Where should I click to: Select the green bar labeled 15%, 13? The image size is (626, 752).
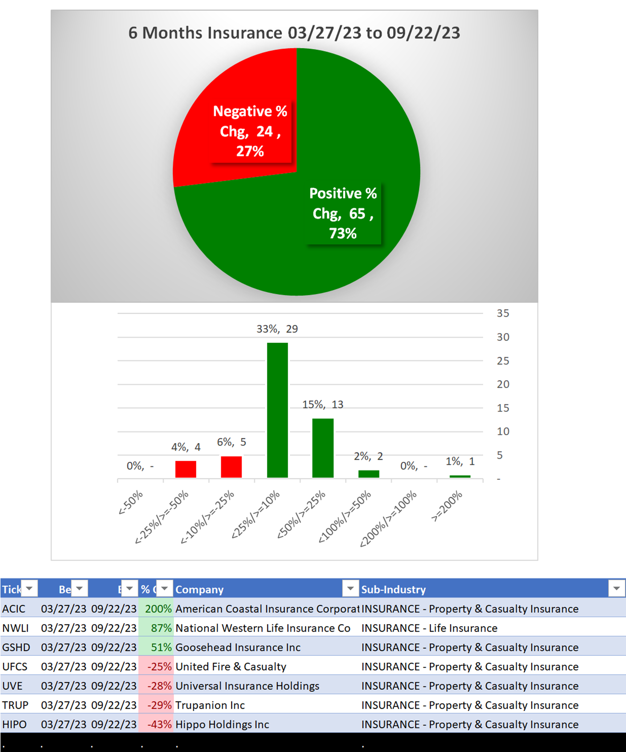[323, 448]
